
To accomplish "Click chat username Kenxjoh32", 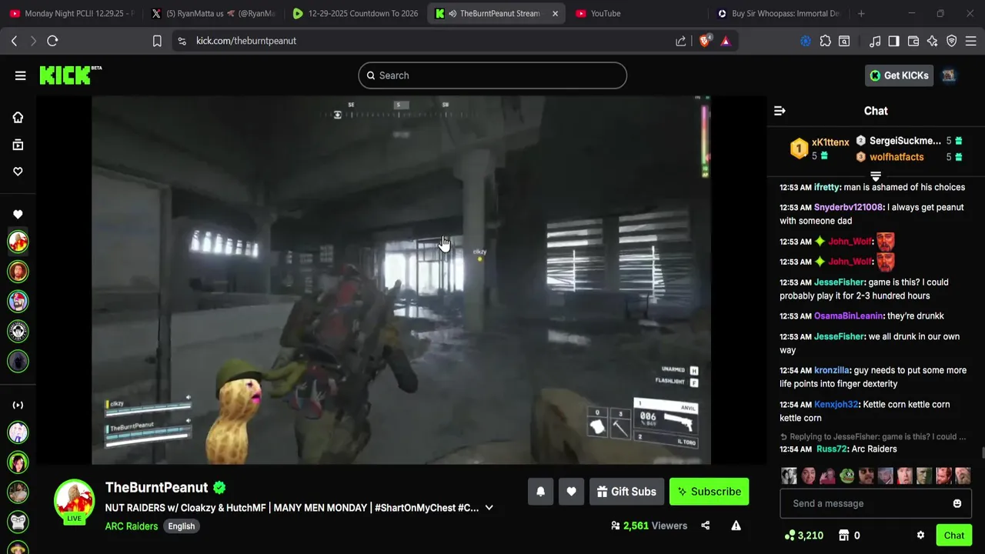I will click(836, 405).
